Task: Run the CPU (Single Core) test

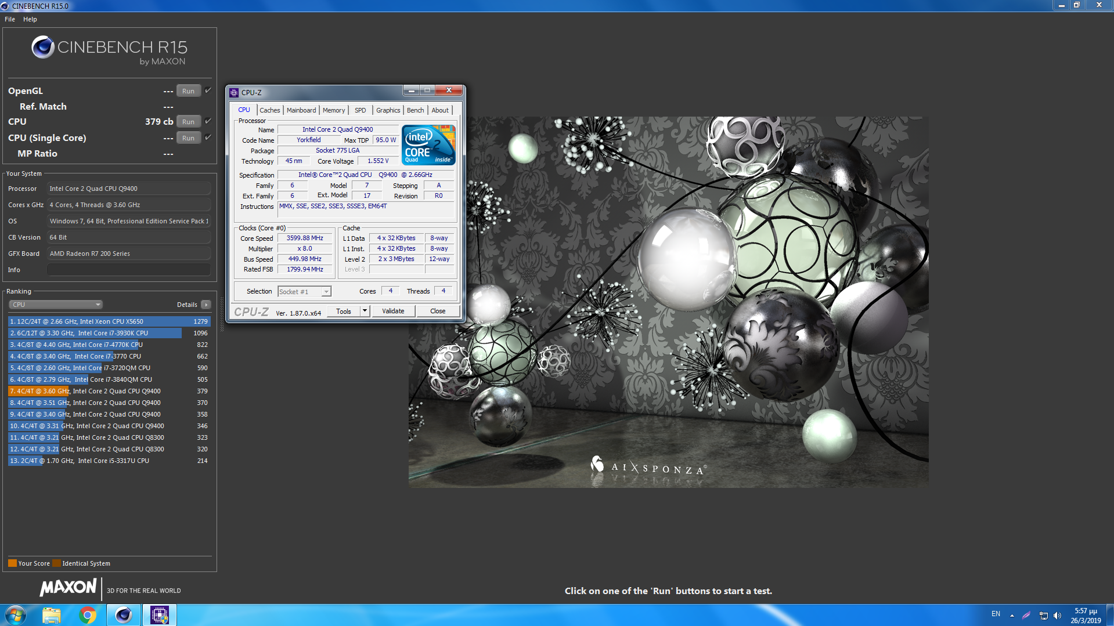Action: coord(188,138)
